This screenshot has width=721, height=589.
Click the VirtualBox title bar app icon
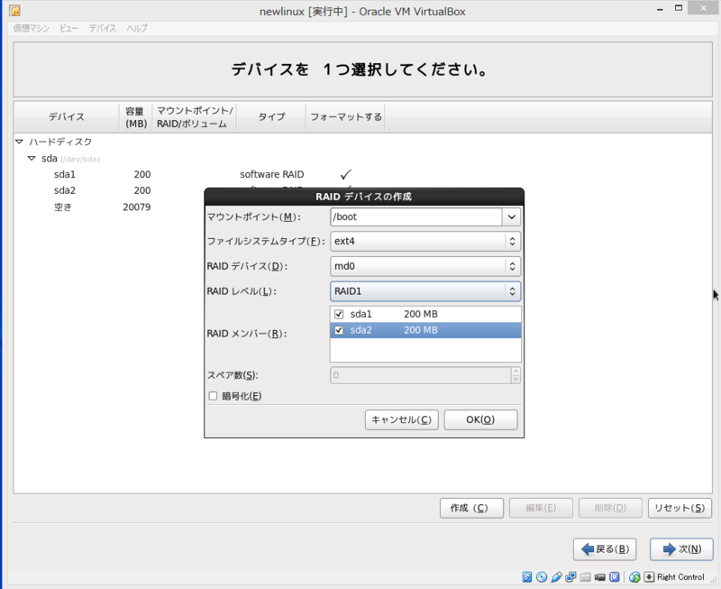14,11
